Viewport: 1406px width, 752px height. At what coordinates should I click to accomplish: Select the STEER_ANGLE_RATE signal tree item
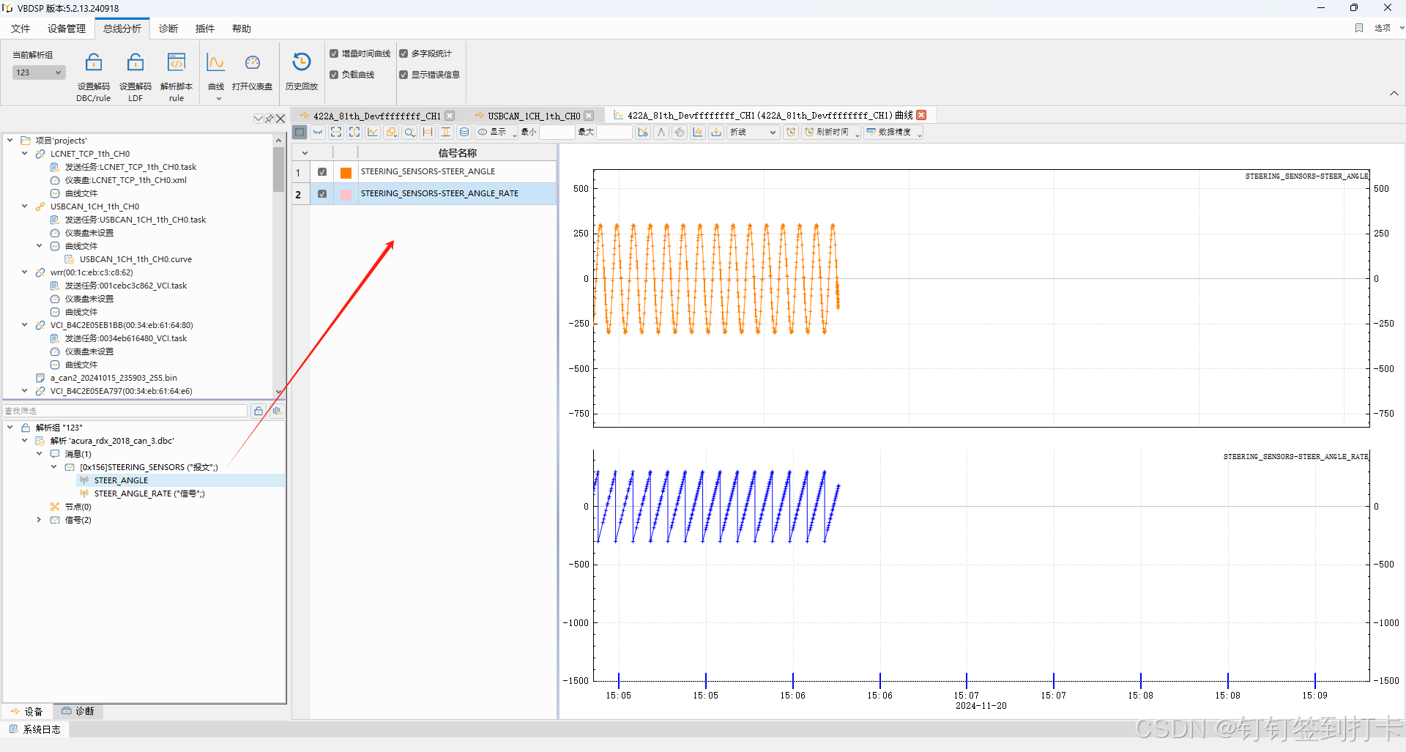point(149,494)
